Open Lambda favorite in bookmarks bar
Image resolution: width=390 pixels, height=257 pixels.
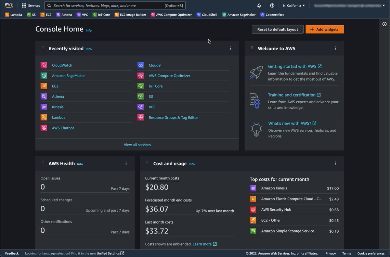(14, 15)
